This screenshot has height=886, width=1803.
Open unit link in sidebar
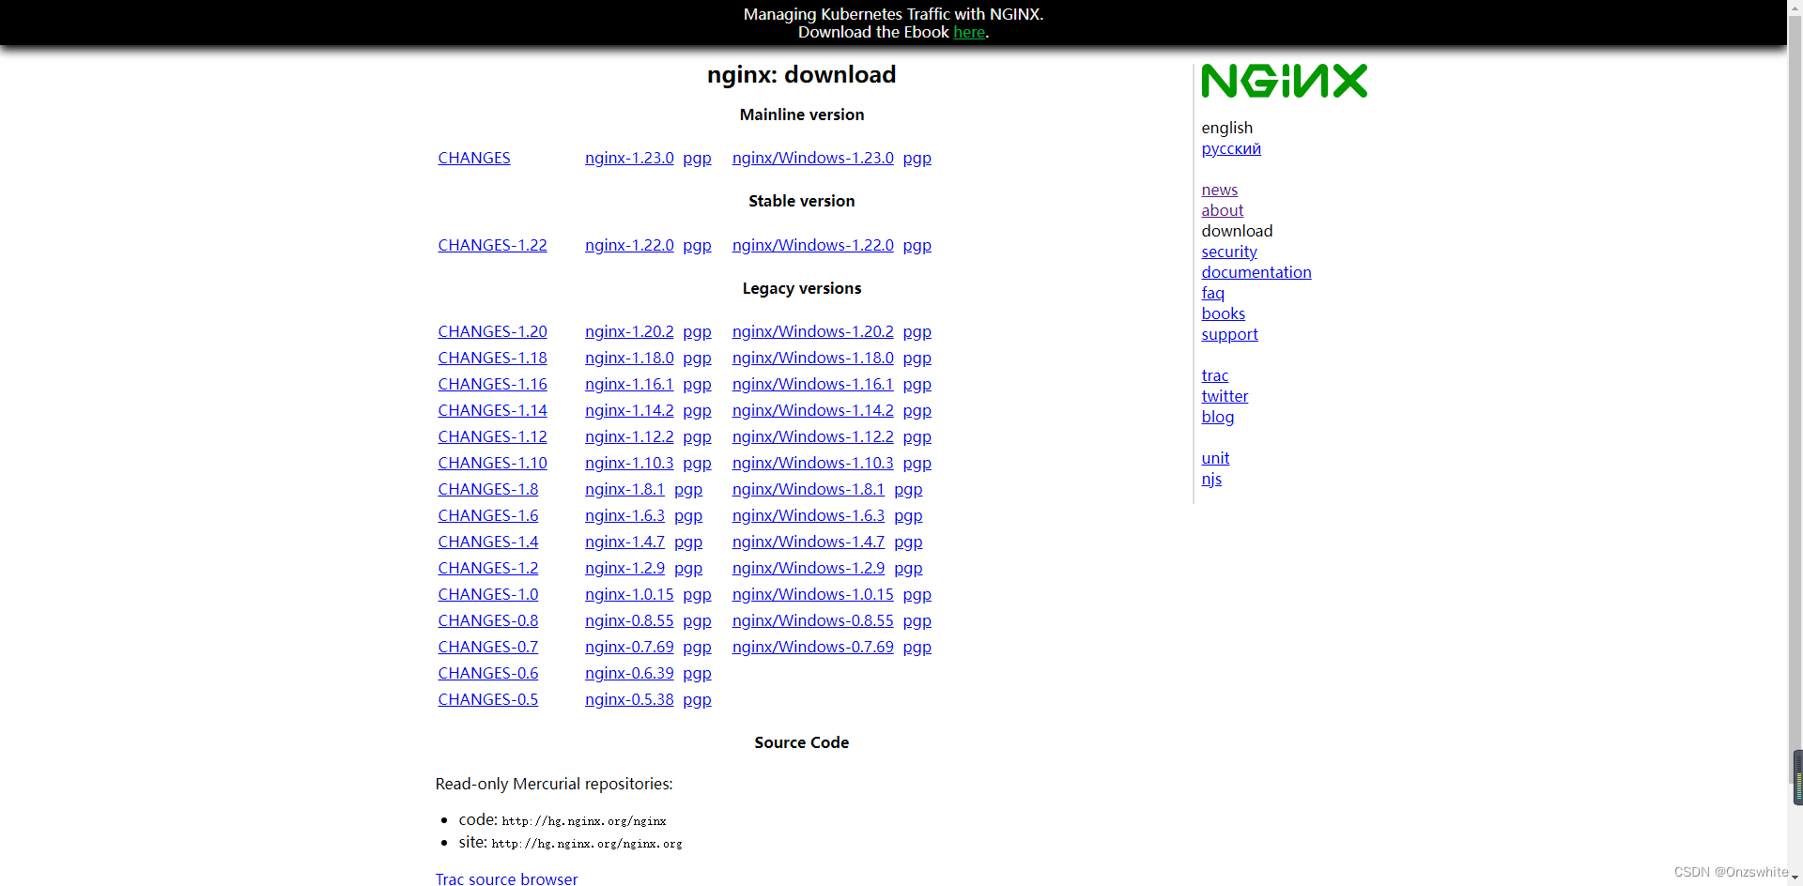(1215, 458)
